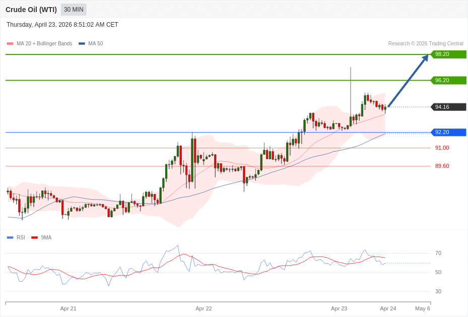This screenshot has height=317, width=468.
Task: Select the Apr 23 date on the time axis
Action: [339, 308]
